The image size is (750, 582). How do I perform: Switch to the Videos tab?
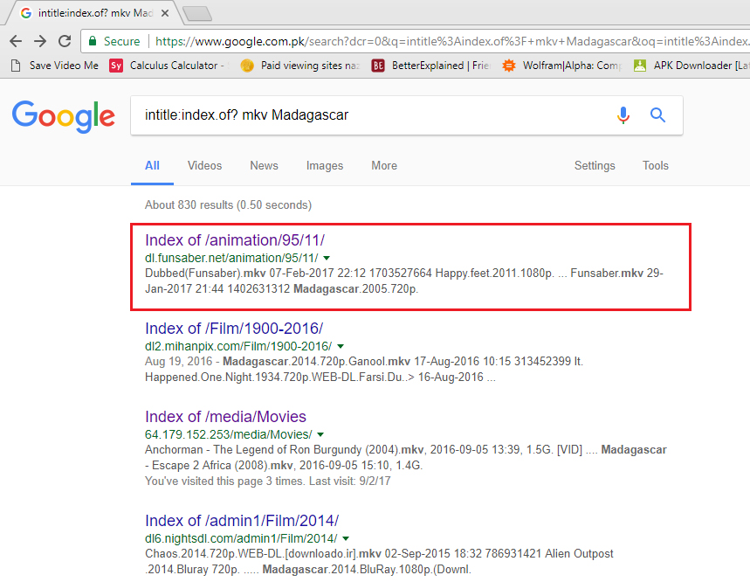204,166
